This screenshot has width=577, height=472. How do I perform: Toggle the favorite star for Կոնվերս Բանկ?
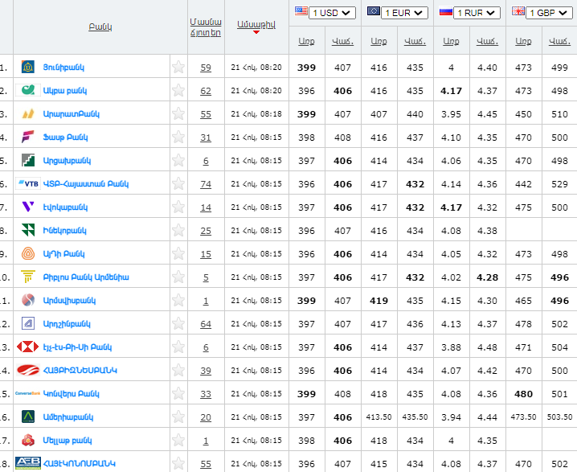point(178,393)
